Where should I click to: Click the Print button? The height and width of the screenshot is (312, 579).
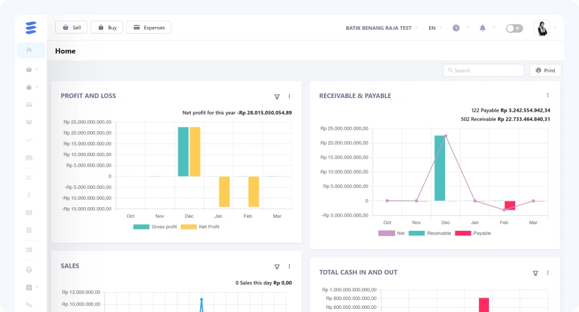pyautogui.click(x=545, y=71)
